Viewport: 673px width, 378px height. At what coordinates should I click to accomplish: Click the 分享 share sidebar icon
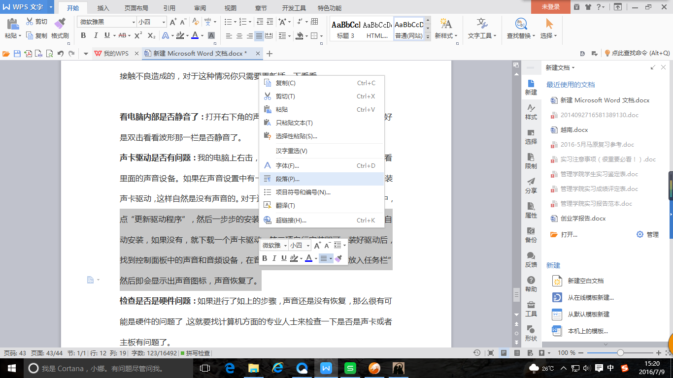tap(531, 186)
